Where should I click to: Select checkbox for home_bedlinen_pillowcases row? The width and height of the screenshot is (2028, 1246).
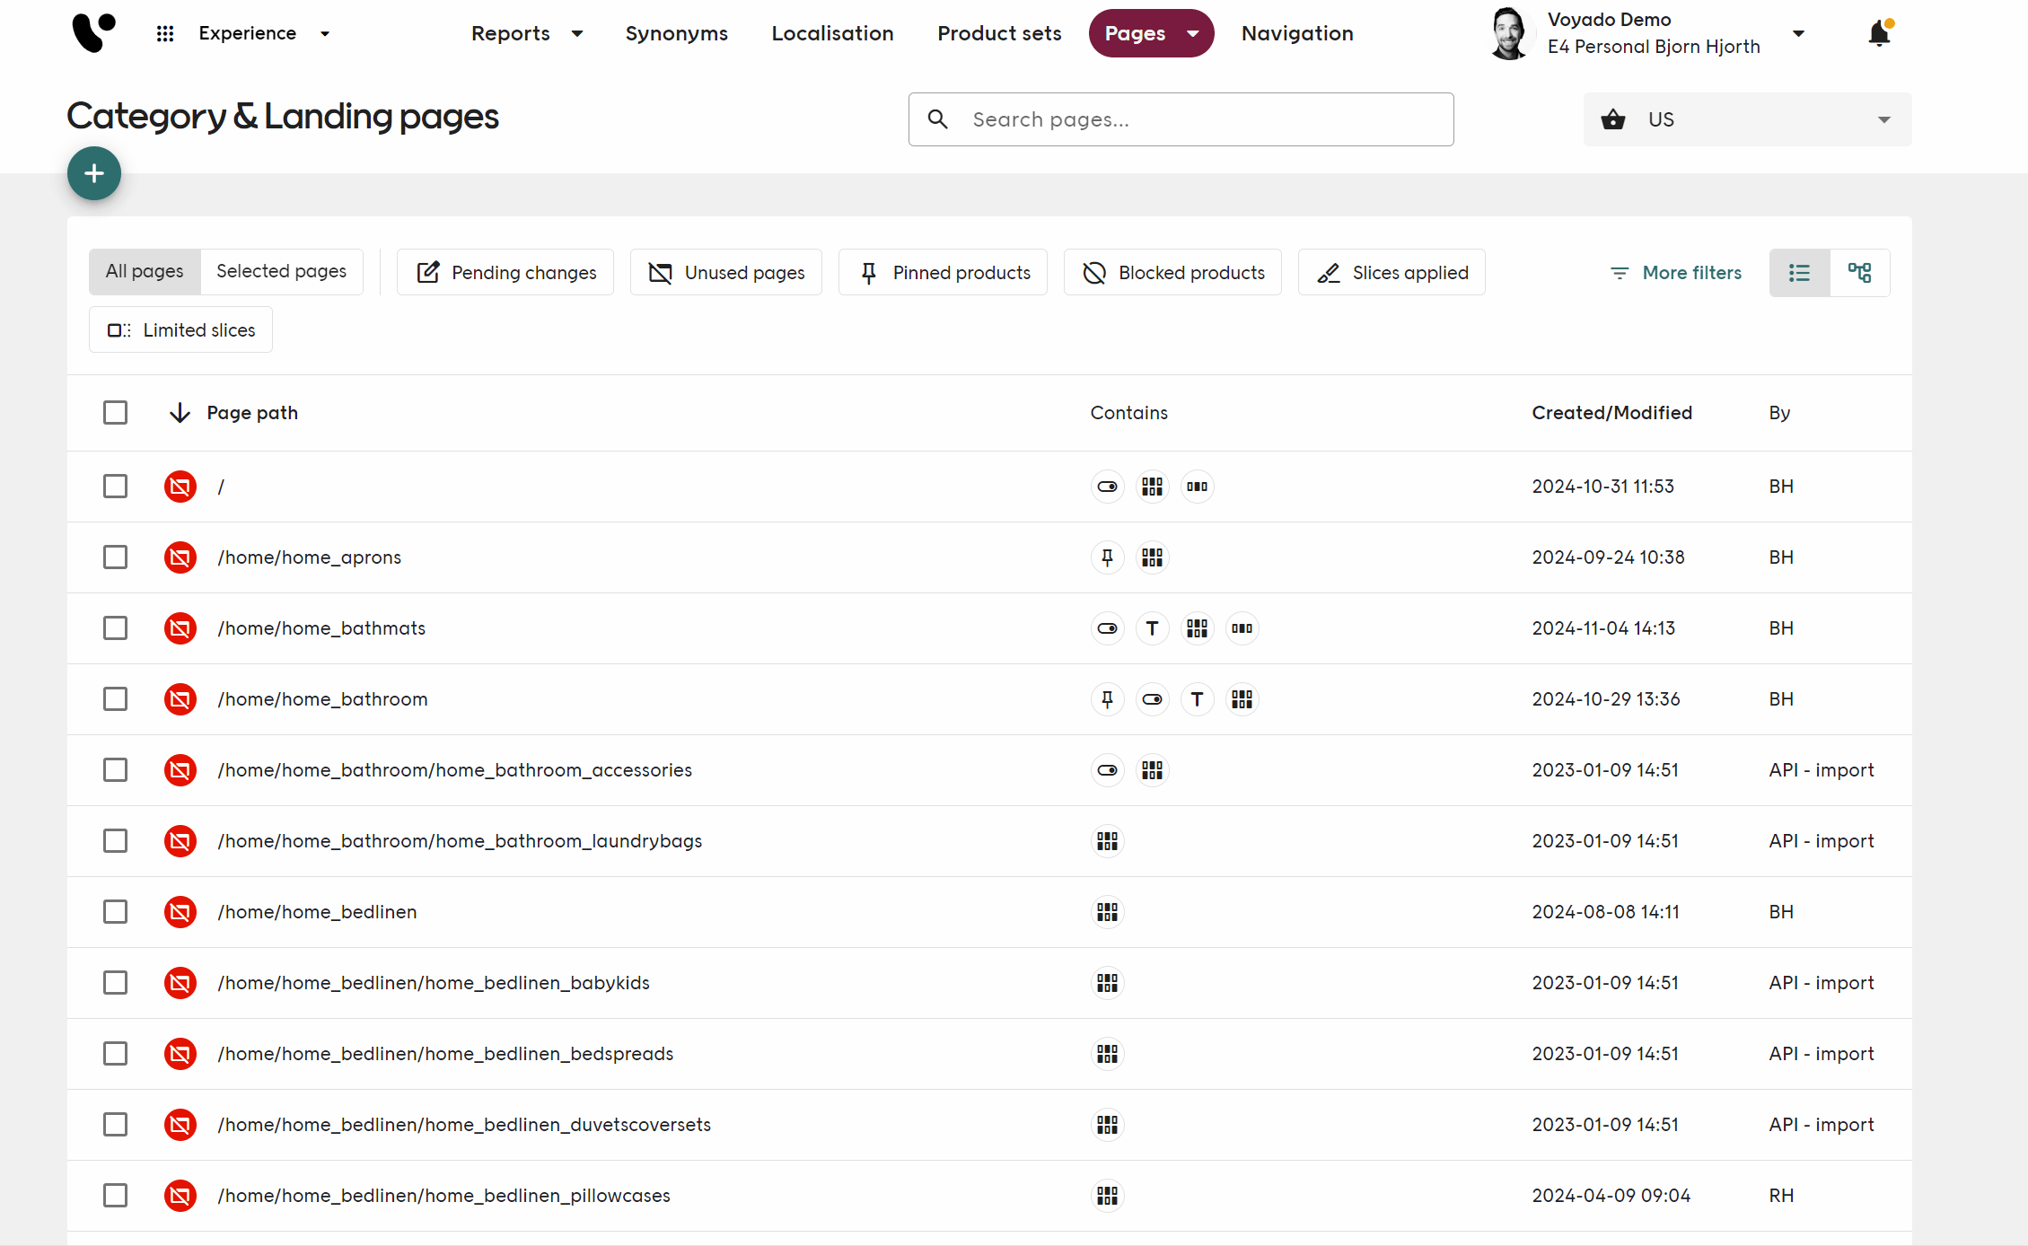point(115,1196)
